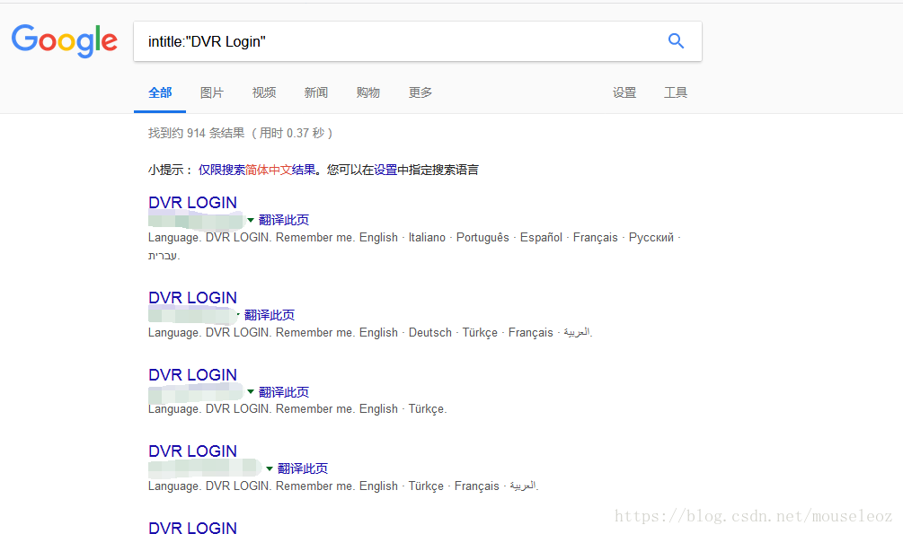903x534 pixels.
Task: Open the 视频 results tab
Action: tap(264, 92)
